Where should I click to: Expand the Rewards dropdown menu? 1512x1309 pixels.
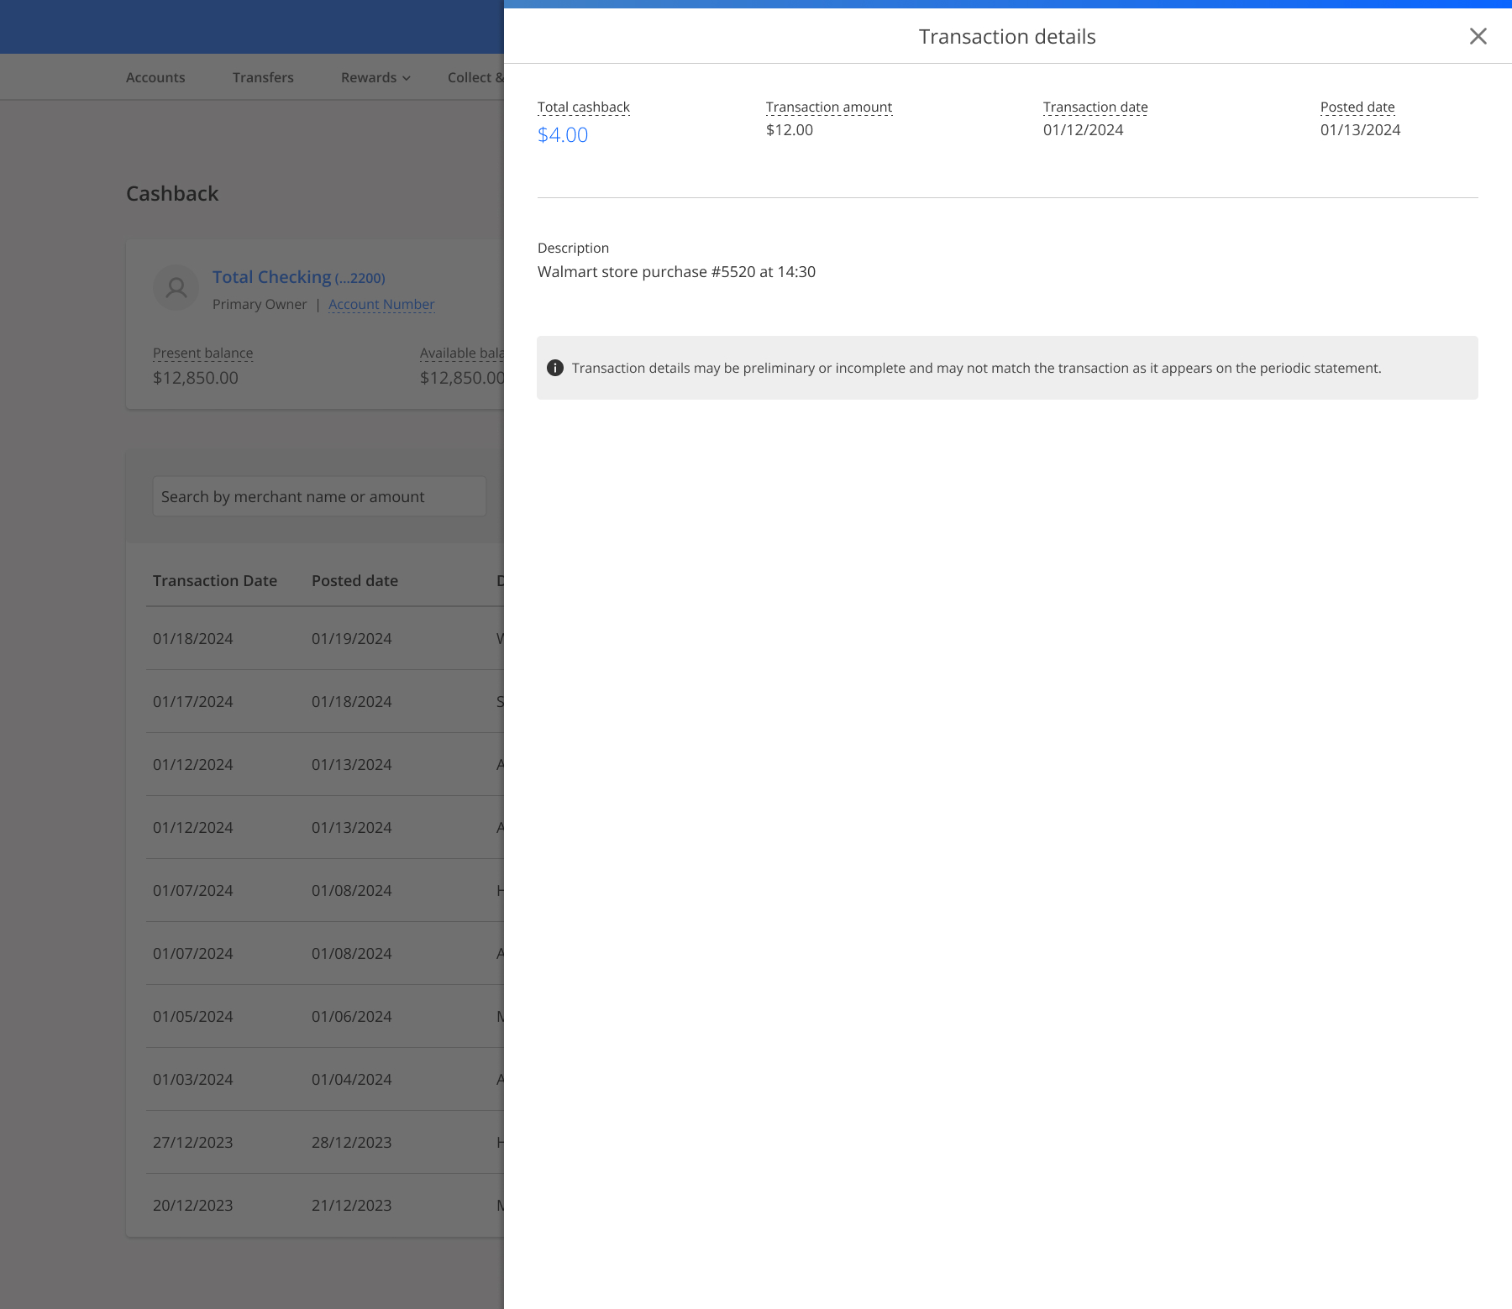[375, 77]
